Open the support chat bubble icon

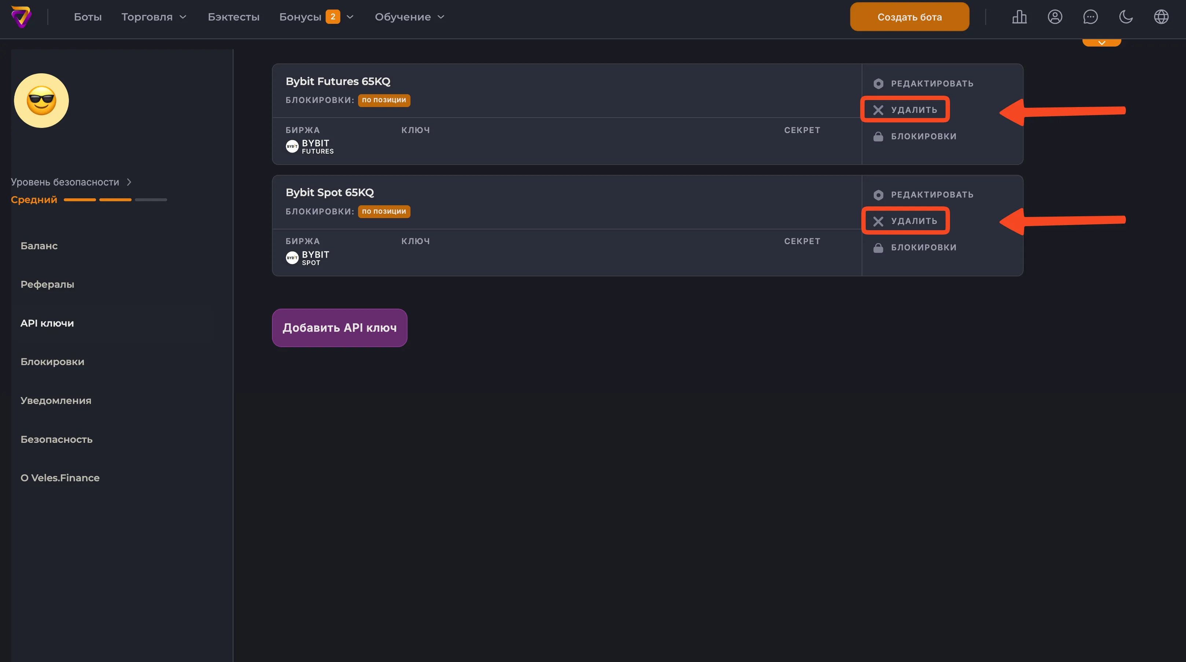tap(1090, 17)
